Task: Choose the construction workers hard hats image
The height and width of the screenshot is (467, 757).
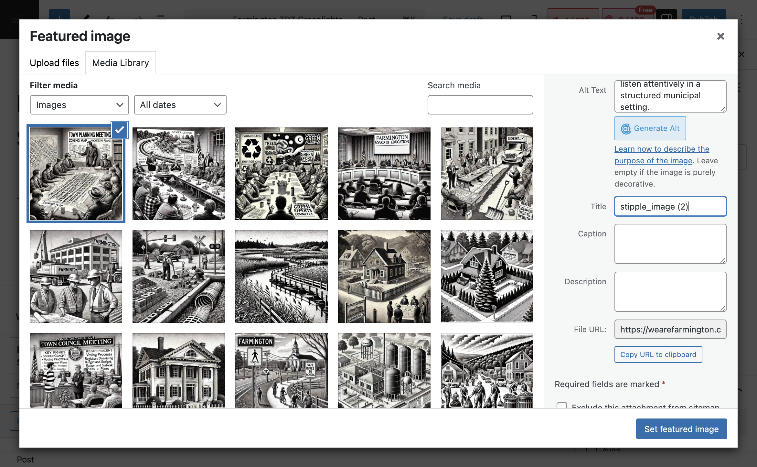Action: point(76,277)
